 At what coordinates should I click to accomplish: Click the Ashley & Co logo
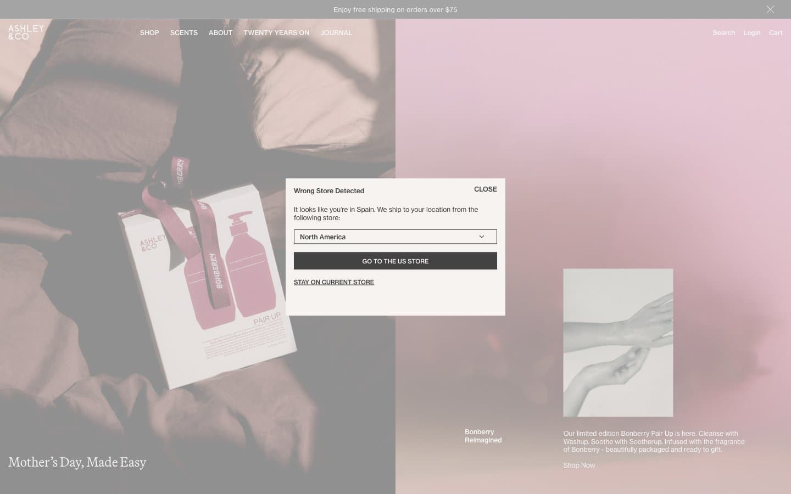(x=26, y=32)
